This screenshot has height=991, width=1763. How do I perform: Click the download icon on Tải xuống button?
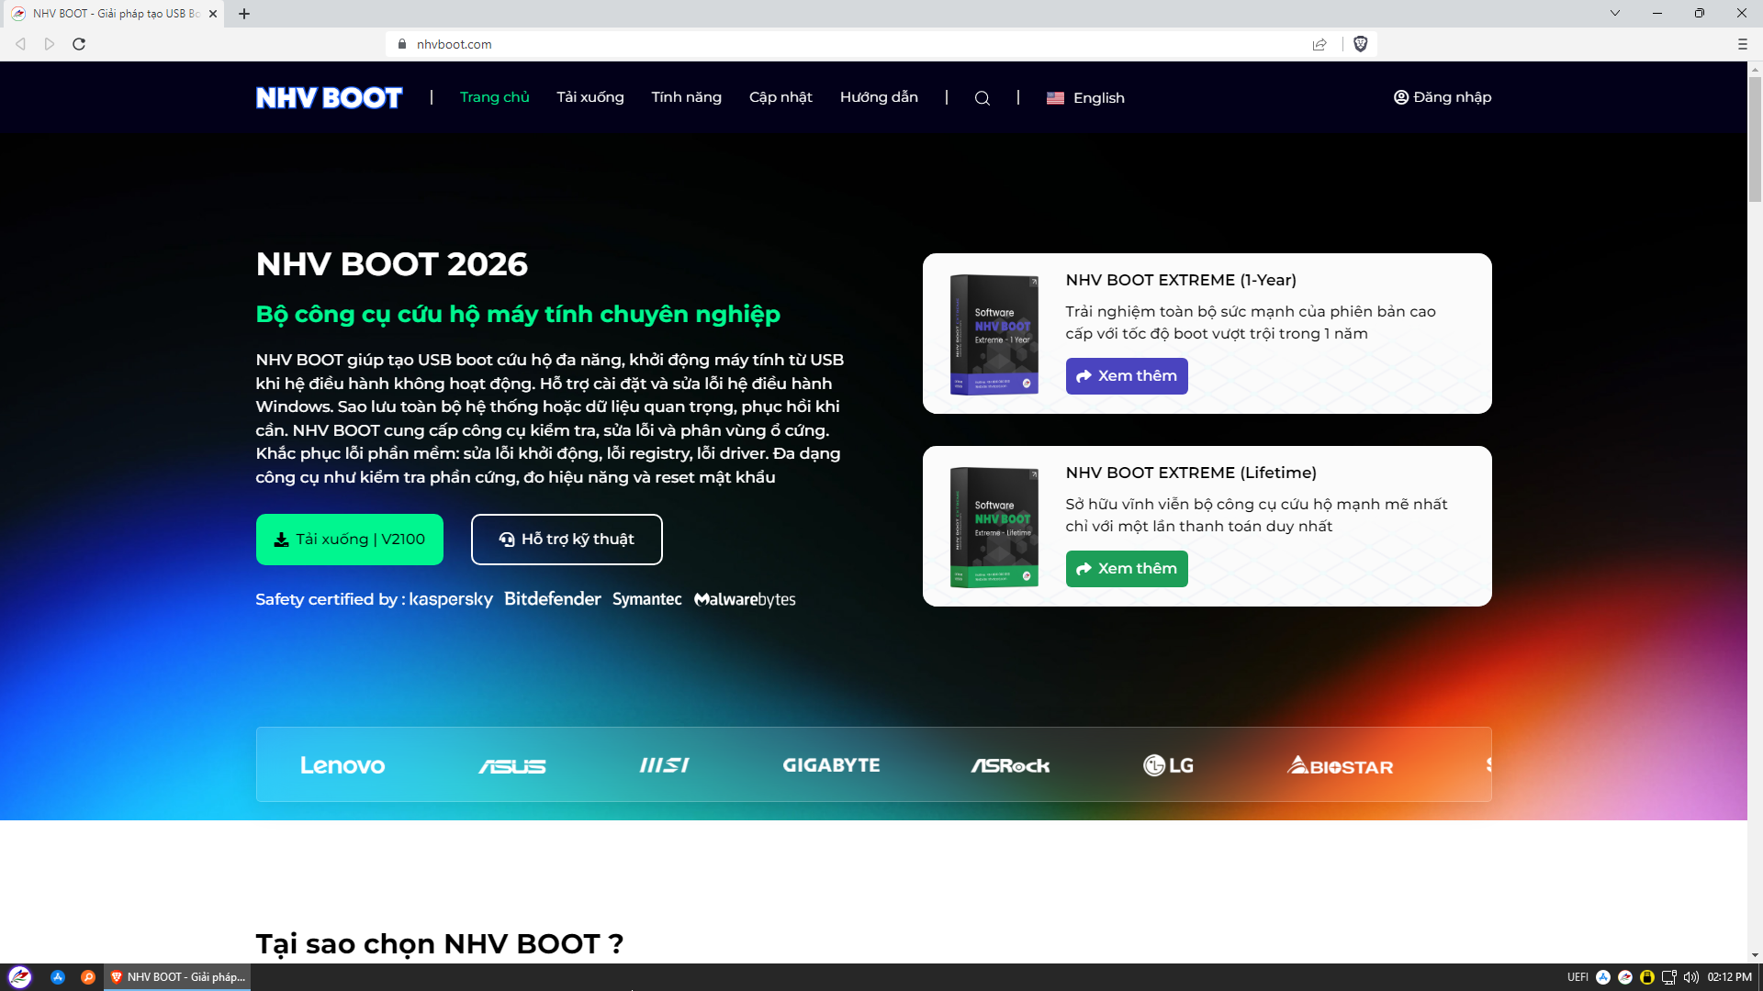[x=281, y=540]
